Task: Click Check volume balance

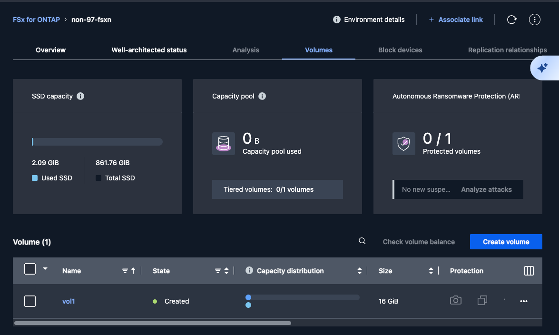Action: click(x=419, y=242)
